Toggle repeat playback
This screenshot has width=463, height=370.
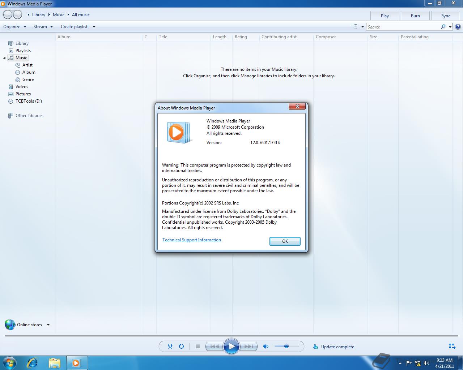[x=182, y=346]
